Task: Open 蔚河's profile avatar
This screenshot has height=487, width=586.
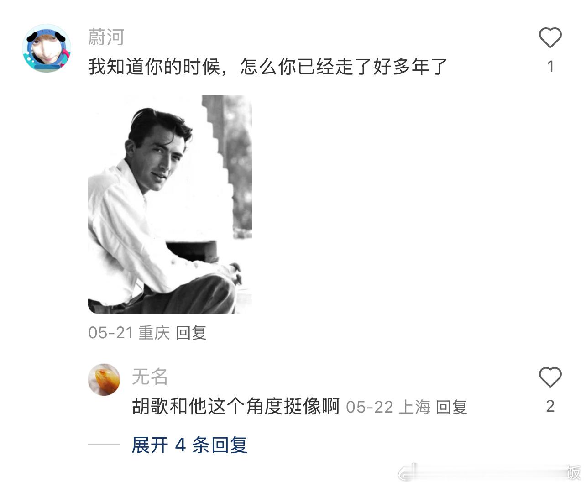Action: (47, 48)
